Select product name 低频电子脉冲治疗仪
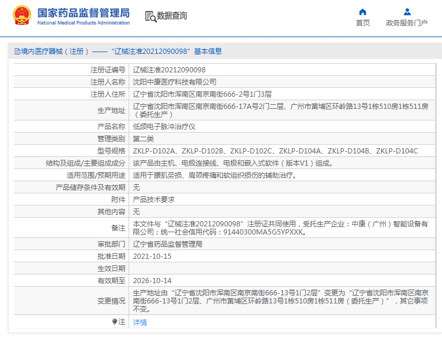 tap(164, 126)
